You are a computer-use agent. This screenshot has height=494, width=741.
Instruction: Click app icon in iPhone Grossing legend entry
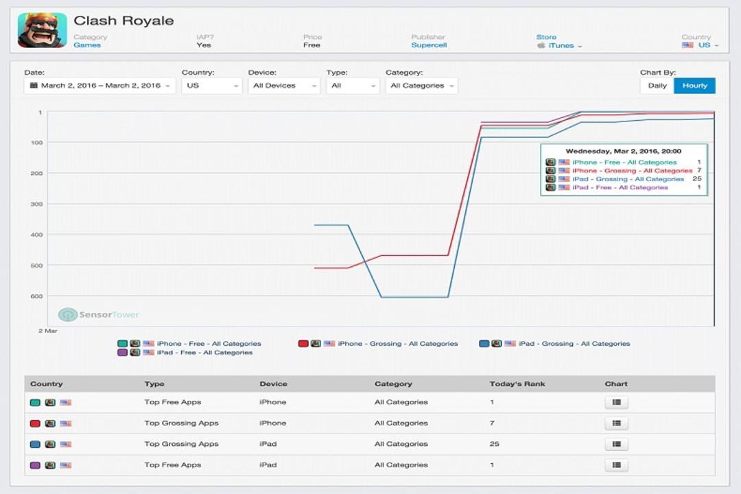[x=316, y=344]
